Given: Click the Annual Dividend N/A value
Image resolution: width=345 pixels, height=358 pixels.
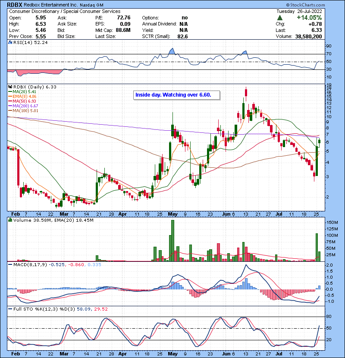Looking at the screenshot, I should click(184, 24).
